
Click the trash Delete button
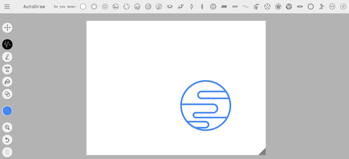(7, 152)
